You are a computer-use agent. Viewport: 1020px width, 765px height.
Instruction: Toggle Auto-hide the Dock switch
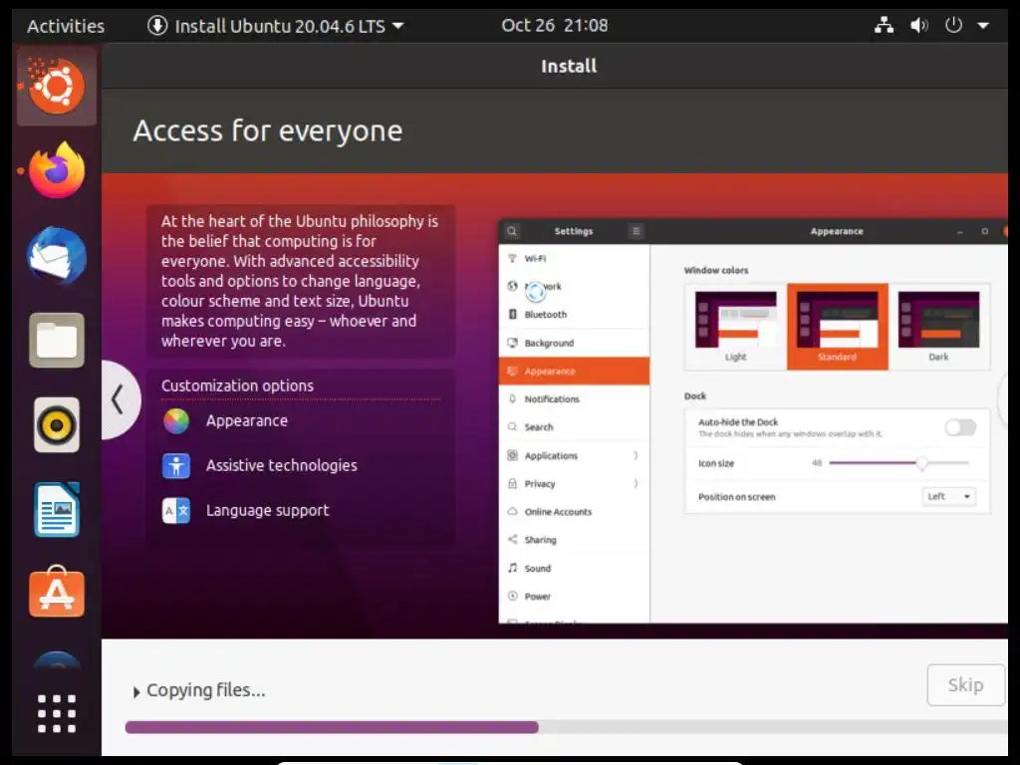(961, 427)
